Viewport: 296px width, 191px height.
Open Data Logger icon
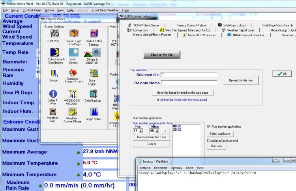tap(94, 73)
